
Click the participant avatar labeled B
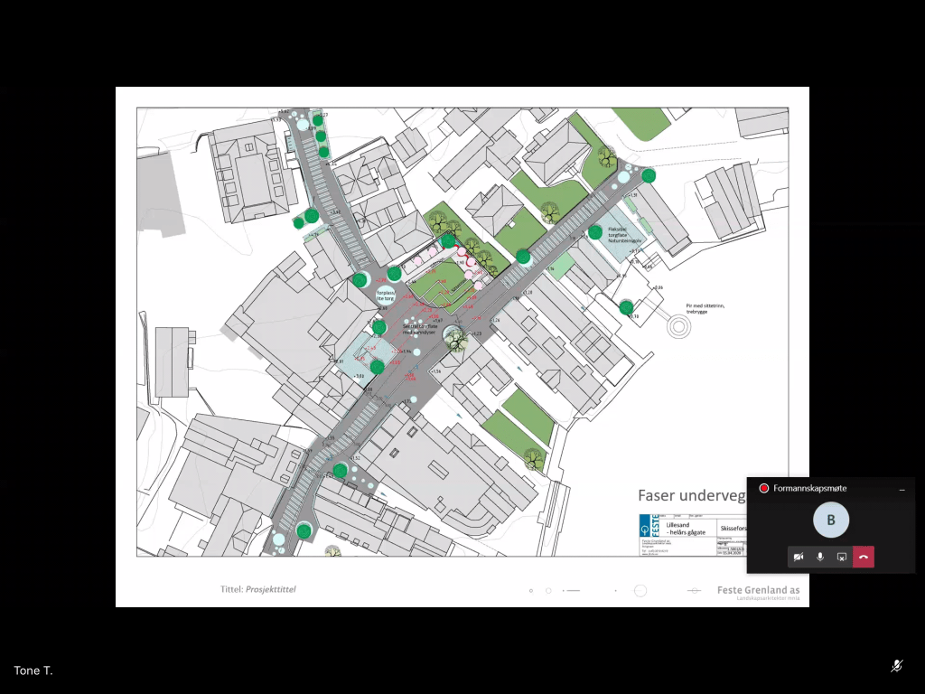831,520
